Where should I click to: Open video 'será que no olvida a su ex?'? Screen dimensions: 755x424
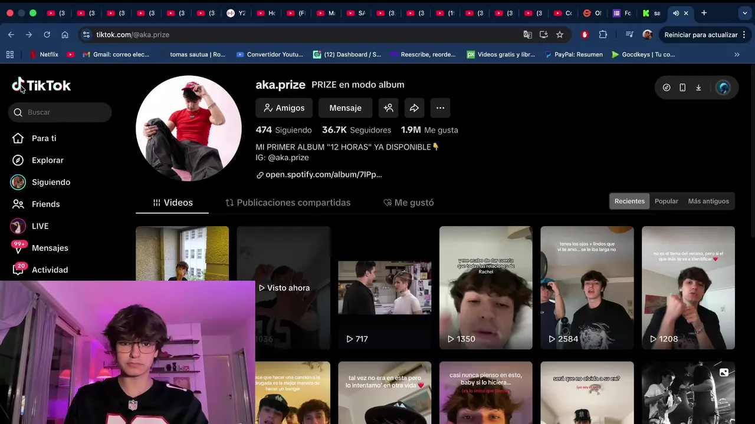(x=587, y=393)
